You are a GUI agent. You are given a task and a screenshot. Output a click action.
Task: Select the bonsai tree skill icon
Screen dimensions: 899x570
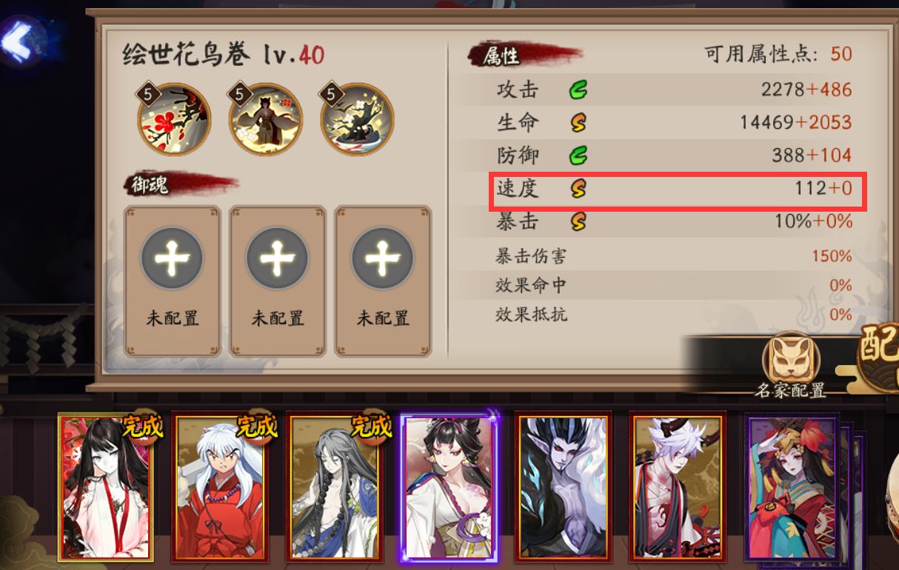pyautogui.click(x=357, y=119)
